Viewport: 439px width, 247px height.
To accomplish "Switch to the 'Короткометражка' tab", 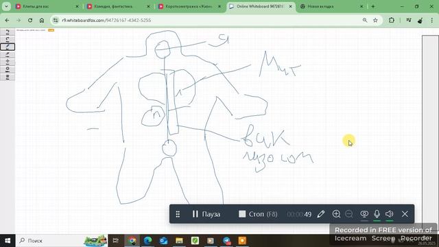I will (189, 6).
